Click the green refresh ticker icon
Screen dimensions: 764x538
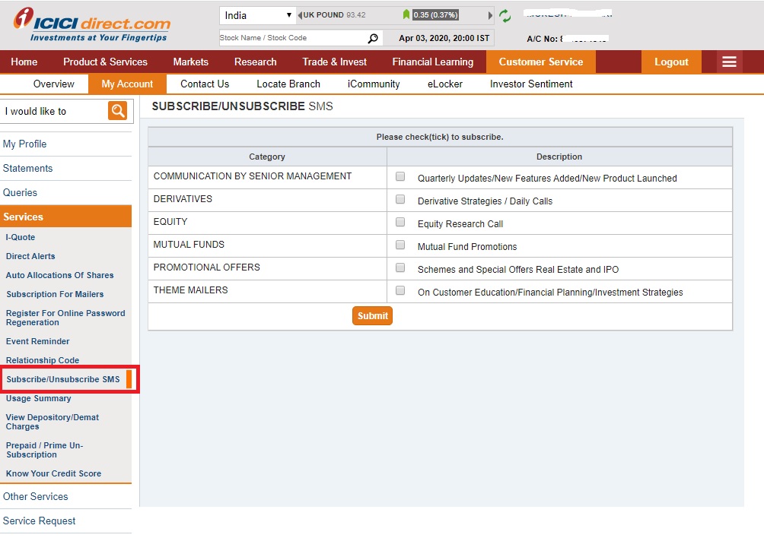(505, 15)
